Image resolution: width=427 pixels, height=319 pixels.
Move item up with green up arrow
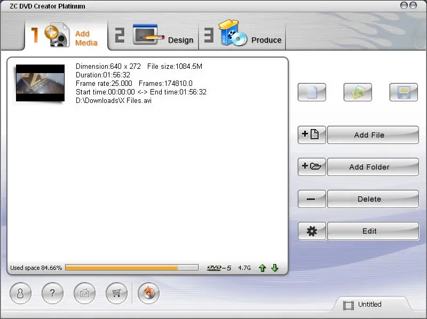click(262, 268)
